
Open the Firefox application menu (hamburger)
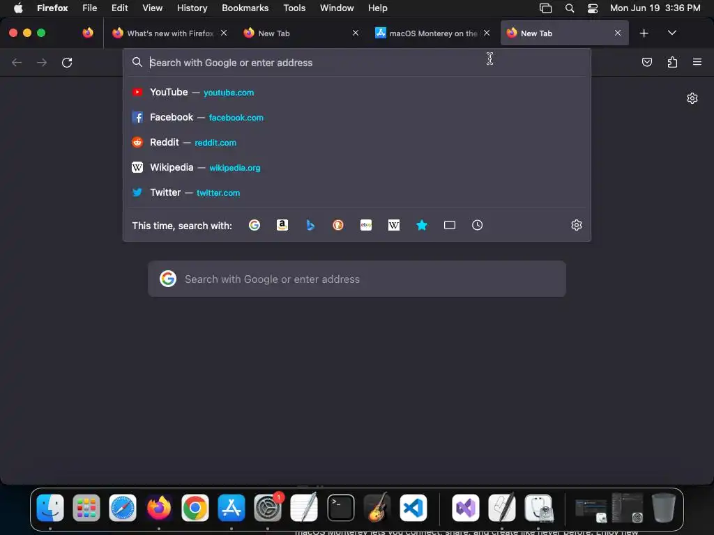pyautogui.click(x=697, y=62)
